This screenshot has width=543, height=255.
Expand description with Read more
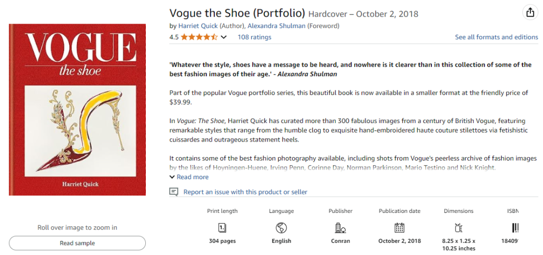coord(189,177)
